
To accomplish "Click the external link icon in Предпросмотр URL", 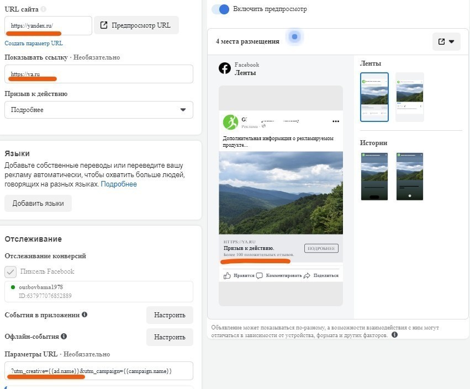I will pyautogui.click(x=104, y=25).
